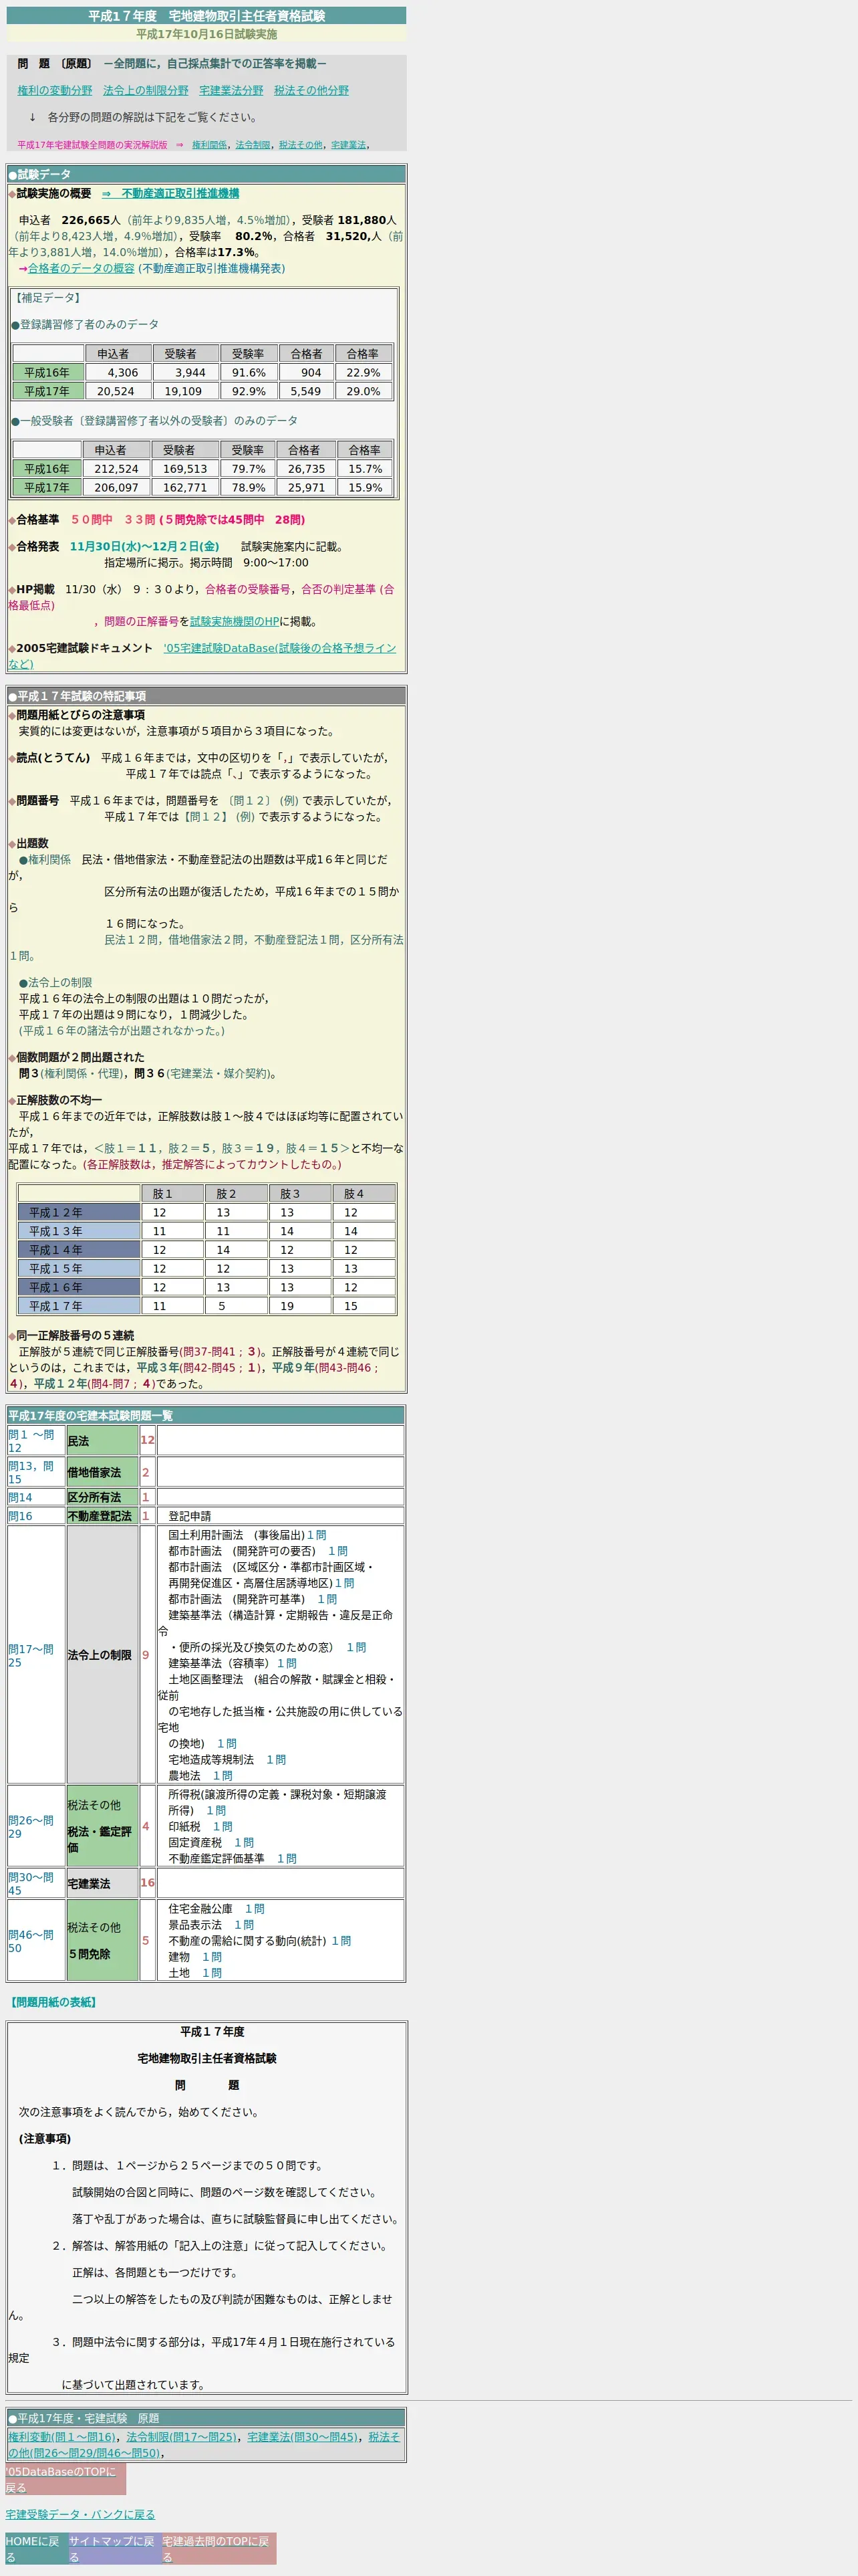Visit the 試験実施機関のHP link

click(x=235, y=622)
